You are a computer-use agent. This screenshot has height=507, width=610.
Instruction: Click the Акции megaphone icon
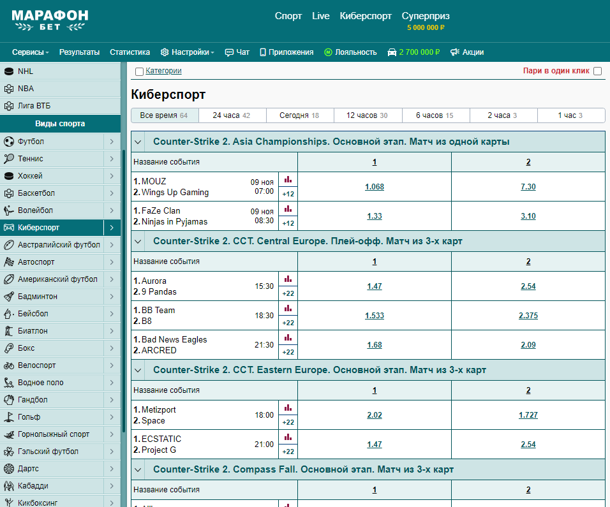454,52
